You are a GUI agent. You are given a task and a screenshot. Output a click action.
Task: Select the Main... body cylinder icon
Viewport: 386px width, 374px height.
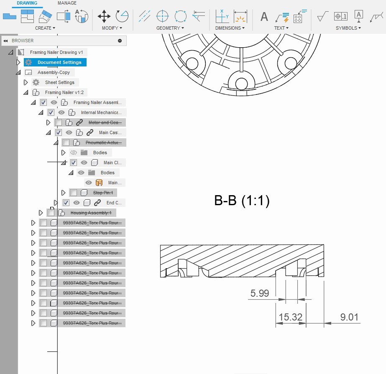99,183
